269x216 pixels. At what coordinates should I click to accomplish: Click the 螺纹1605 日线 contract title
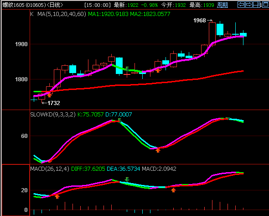coord(33,5)
